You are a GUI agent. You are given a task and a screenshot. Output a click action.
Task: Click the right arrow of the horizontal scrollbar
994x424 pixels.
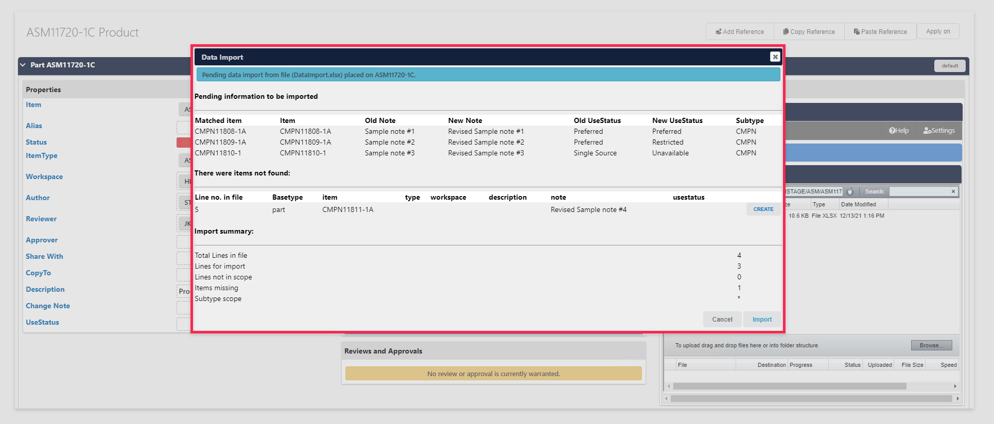click(x=955, y=386)
